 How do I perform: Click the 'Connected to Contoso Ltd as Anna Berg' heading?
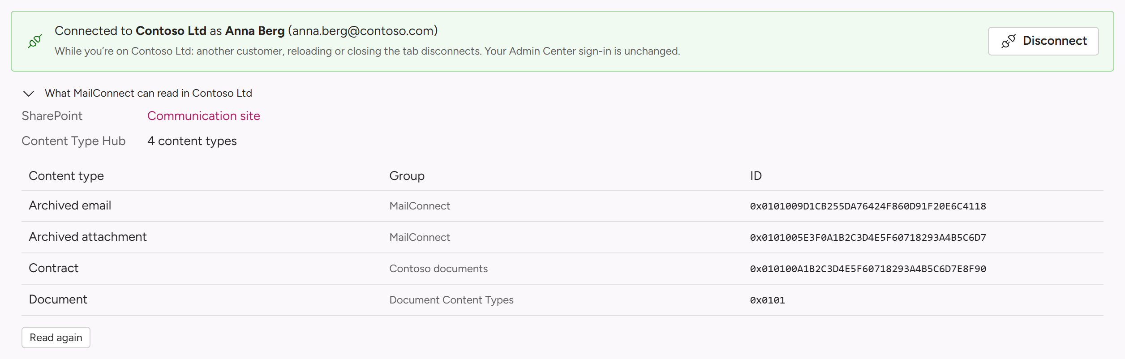click(246, 31)
